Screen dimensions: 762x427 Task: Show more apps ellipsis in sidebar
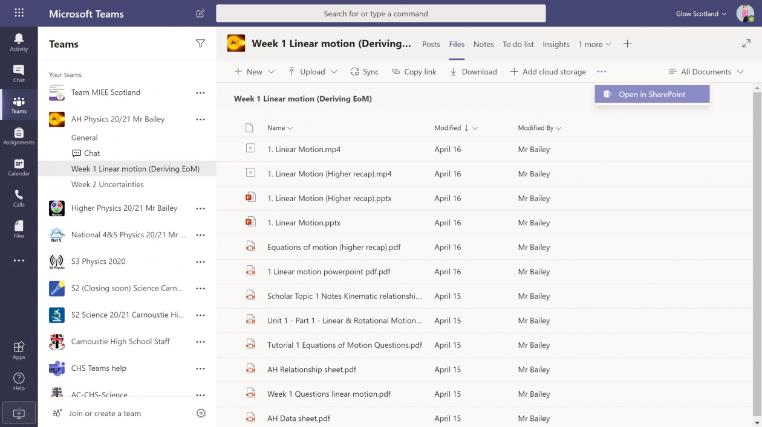click(x=19, y=261)
